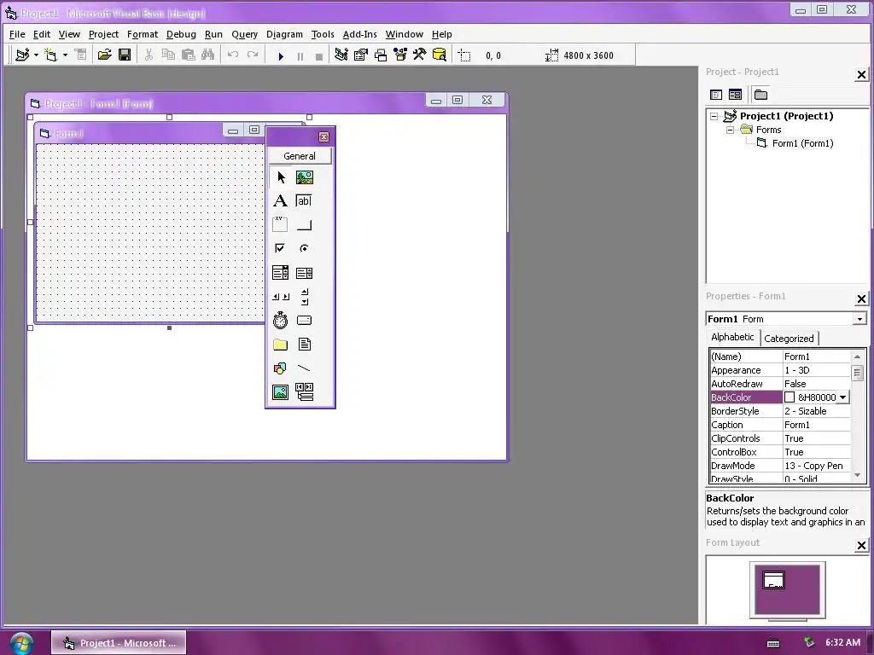Click View Code in Project panel
The height and width of the screenshot is (655, 874).
[x=716, y=95]
